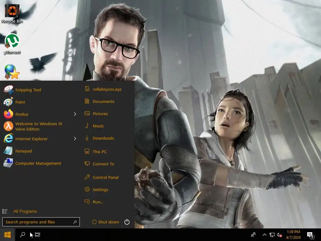
Task: Open Notepad using its notepad icon
Action: tap(8, 151)
